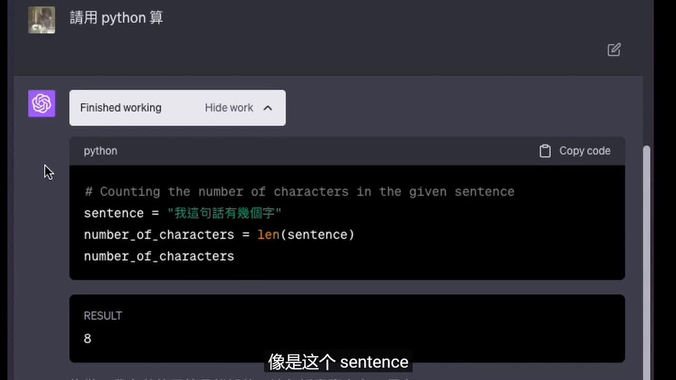The width and height of the screenshot is (676, 380).
Task: Click number_of_characters on the len assignment line
Action: click(158, 235)
